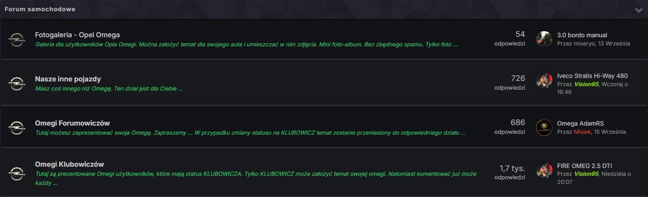
Task: Open avatar next to 3.0 bordo manual
Action: pyautogui.click(x=544, y=39)
